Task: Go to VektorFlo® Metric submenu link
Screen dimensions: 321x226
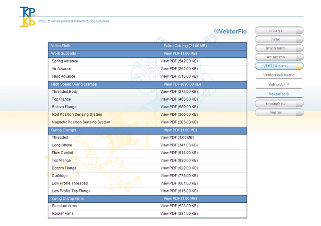Action: 279,75
